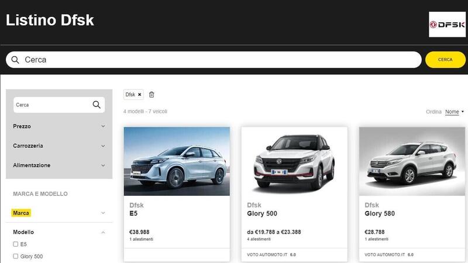Click the €28.788 price text
Screen dimensions: 468x263
374,232
